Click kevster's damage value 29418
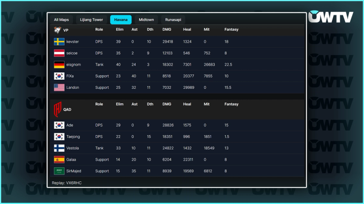 coord(167,42)
